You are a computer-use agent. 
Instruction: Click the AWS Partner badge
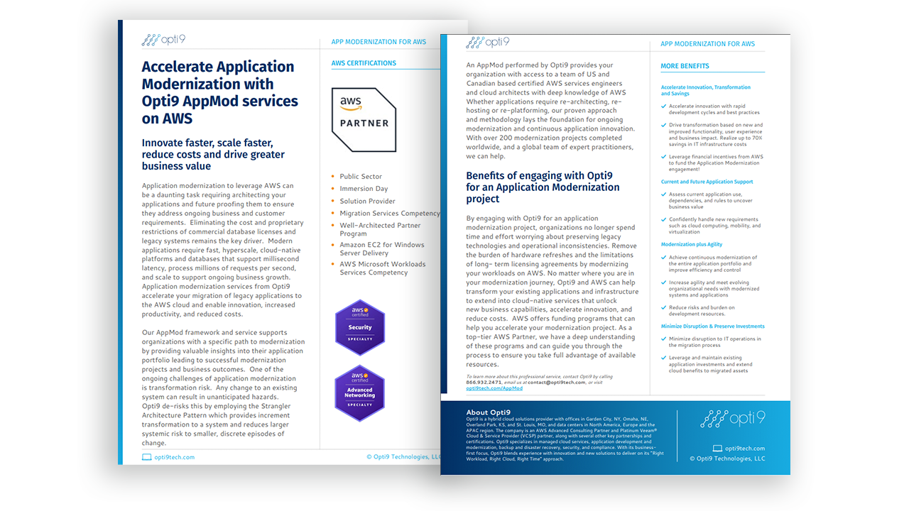coord(364,120)
